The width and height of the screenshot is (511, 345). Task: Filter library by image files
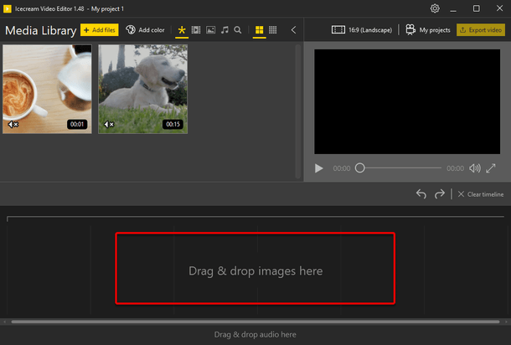pos(210,30)
